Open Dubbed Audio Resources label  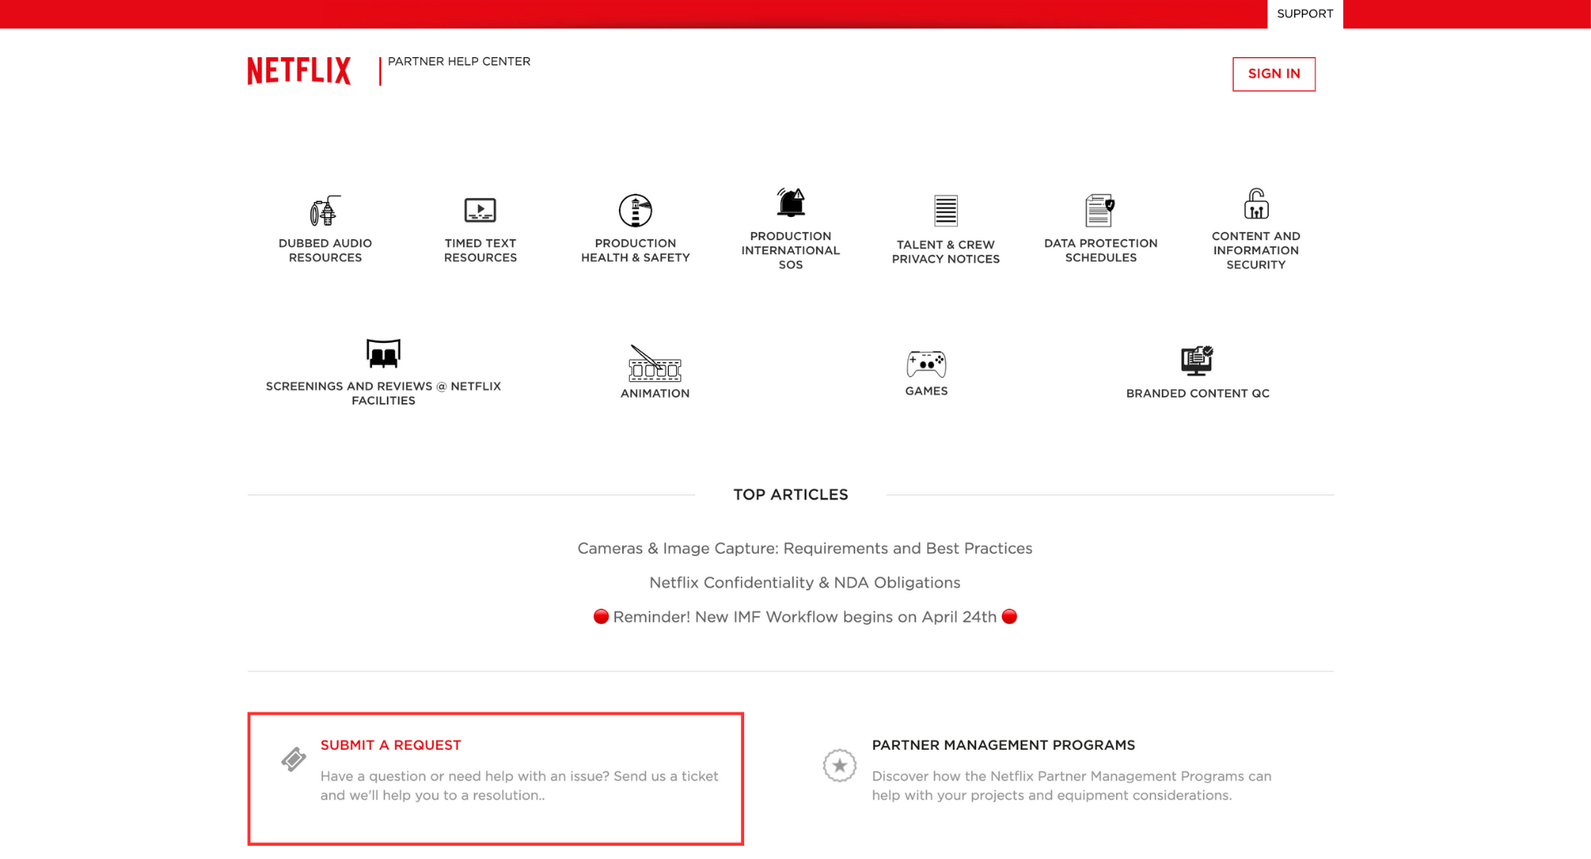tap(325, 250)
